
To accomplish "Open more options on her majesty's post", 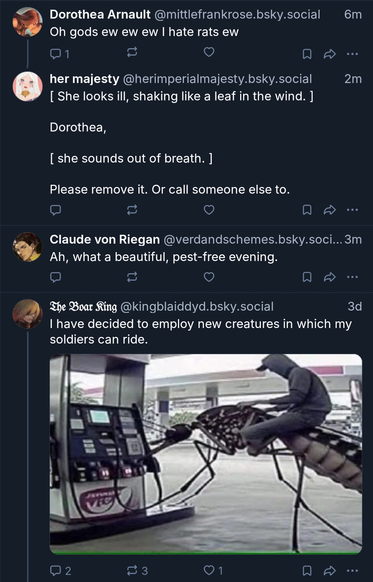I will [352, 210].
